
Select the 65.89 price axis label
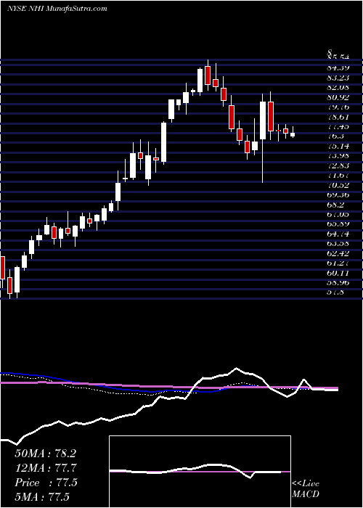pos(338,224)
